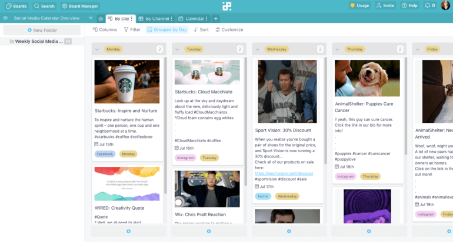
Task: Click the Thursday column scrollbar
Action: point(406,106)
